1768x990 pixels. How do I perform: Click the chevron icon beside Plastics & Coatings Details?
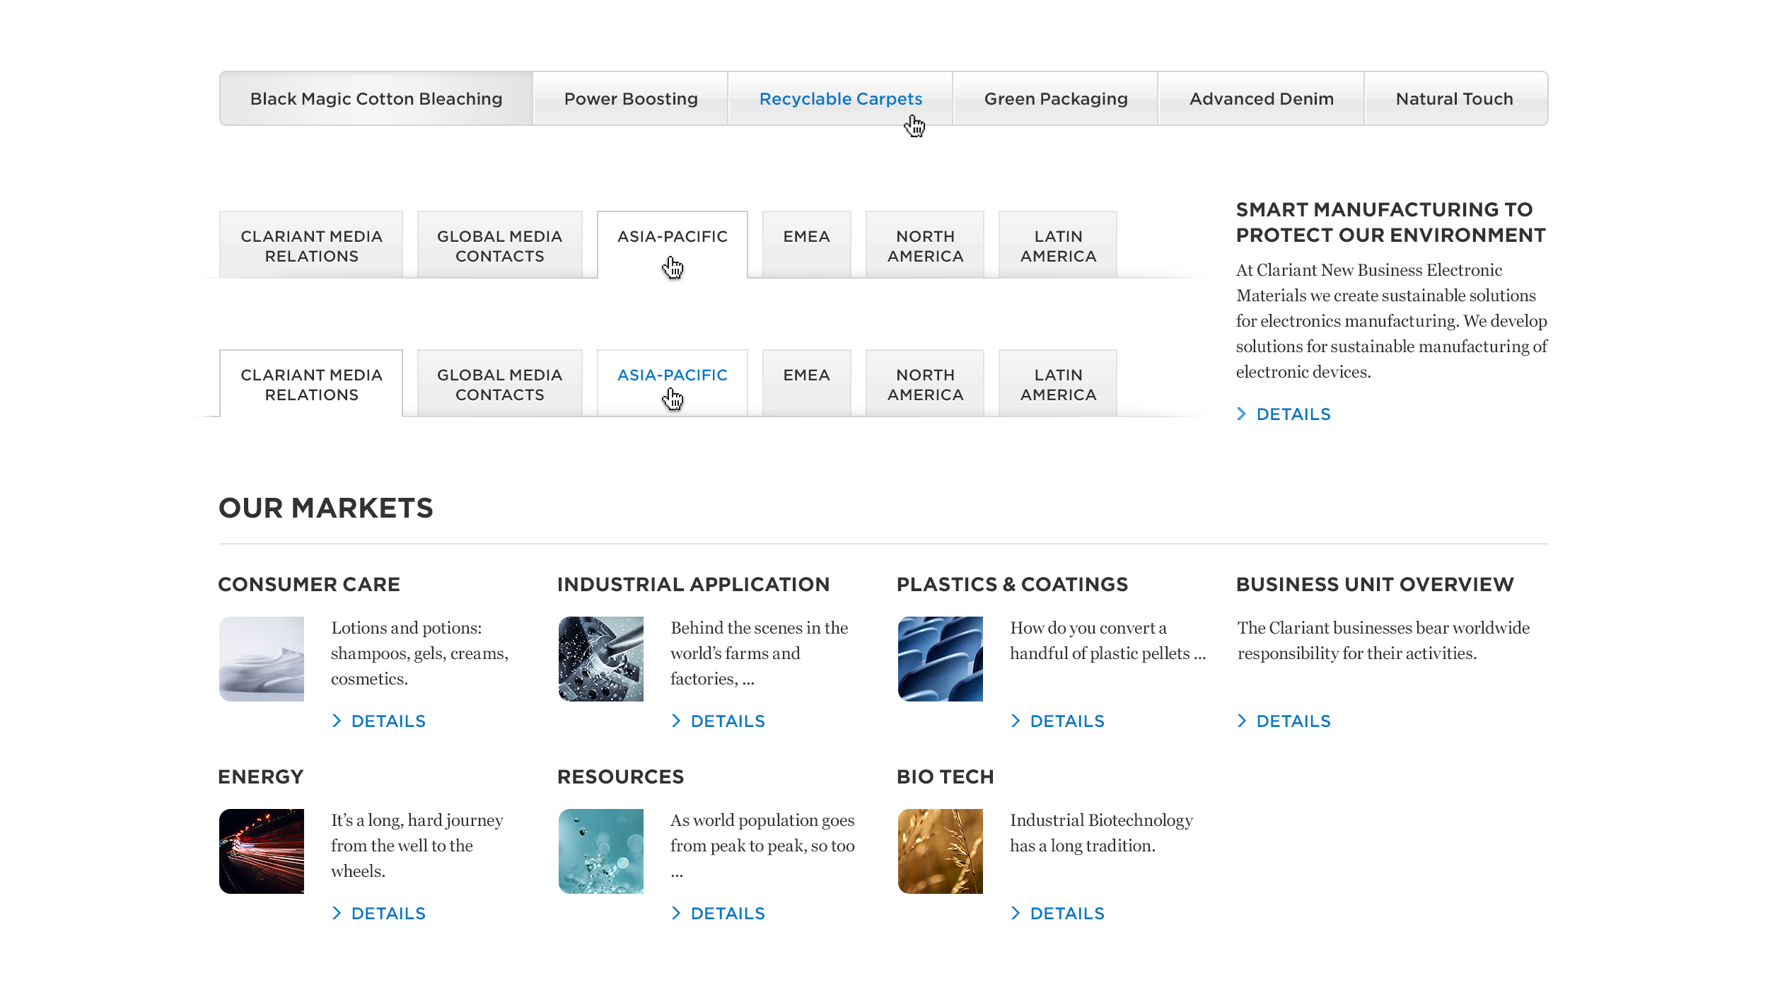click(x=1016, y=721)
